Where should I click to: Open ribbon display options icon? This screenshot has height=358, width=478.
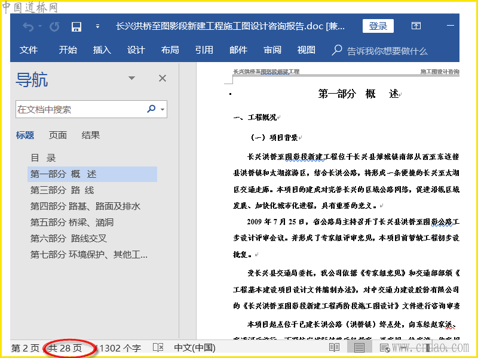[x=416, y=26]
